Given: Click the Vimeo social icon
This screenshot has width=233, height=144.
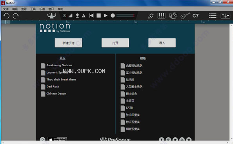Looking at the screenshot, I should pyautogui.click(x=189, y=139).
